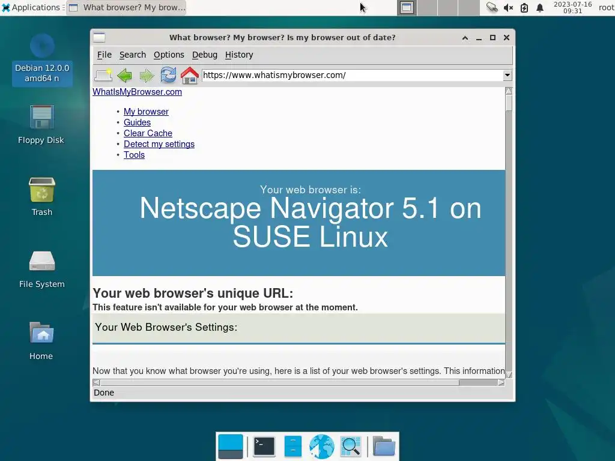Viewport: 615px width, 461px height.
Task: Click the scroll down arrow on vertical scrollbar
Action: click(x=509, y=375)
